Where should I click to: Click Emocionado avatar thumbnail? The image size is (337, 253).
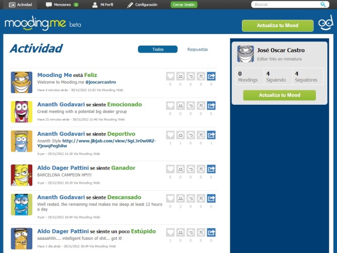tap(22, 112)
